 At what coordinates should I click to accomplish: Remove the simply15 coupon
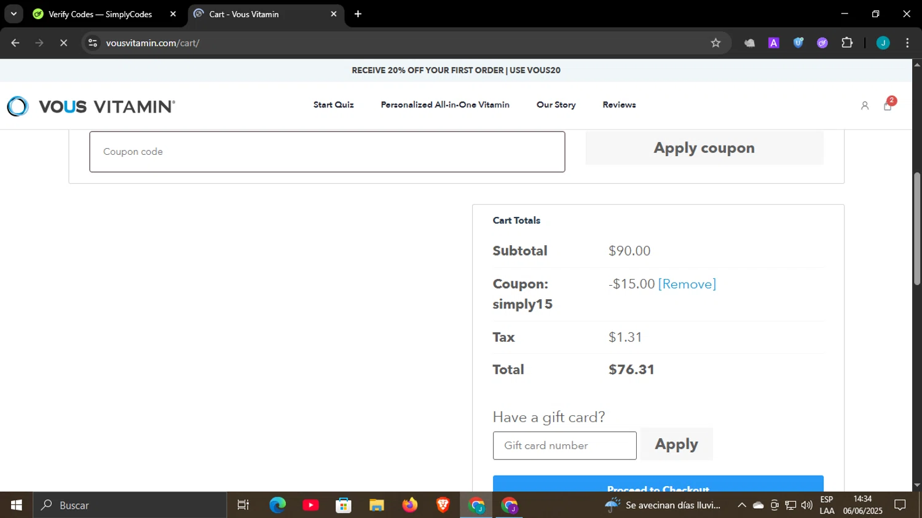pos(687,284)
